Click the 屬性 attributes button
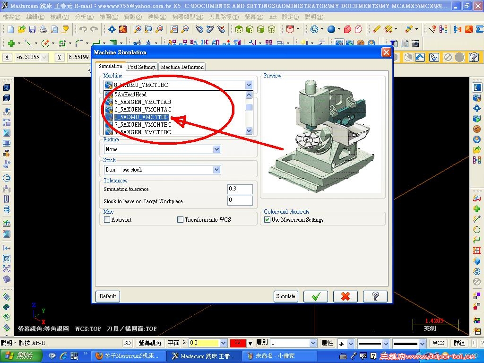 (x=328, y=343)
